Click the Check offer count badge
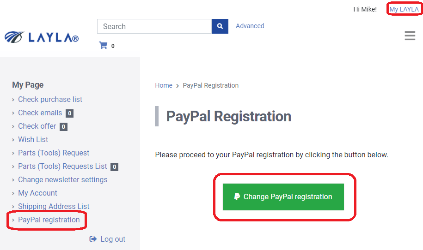This screenshot has width=423, height=250. (x=63, y=126)
